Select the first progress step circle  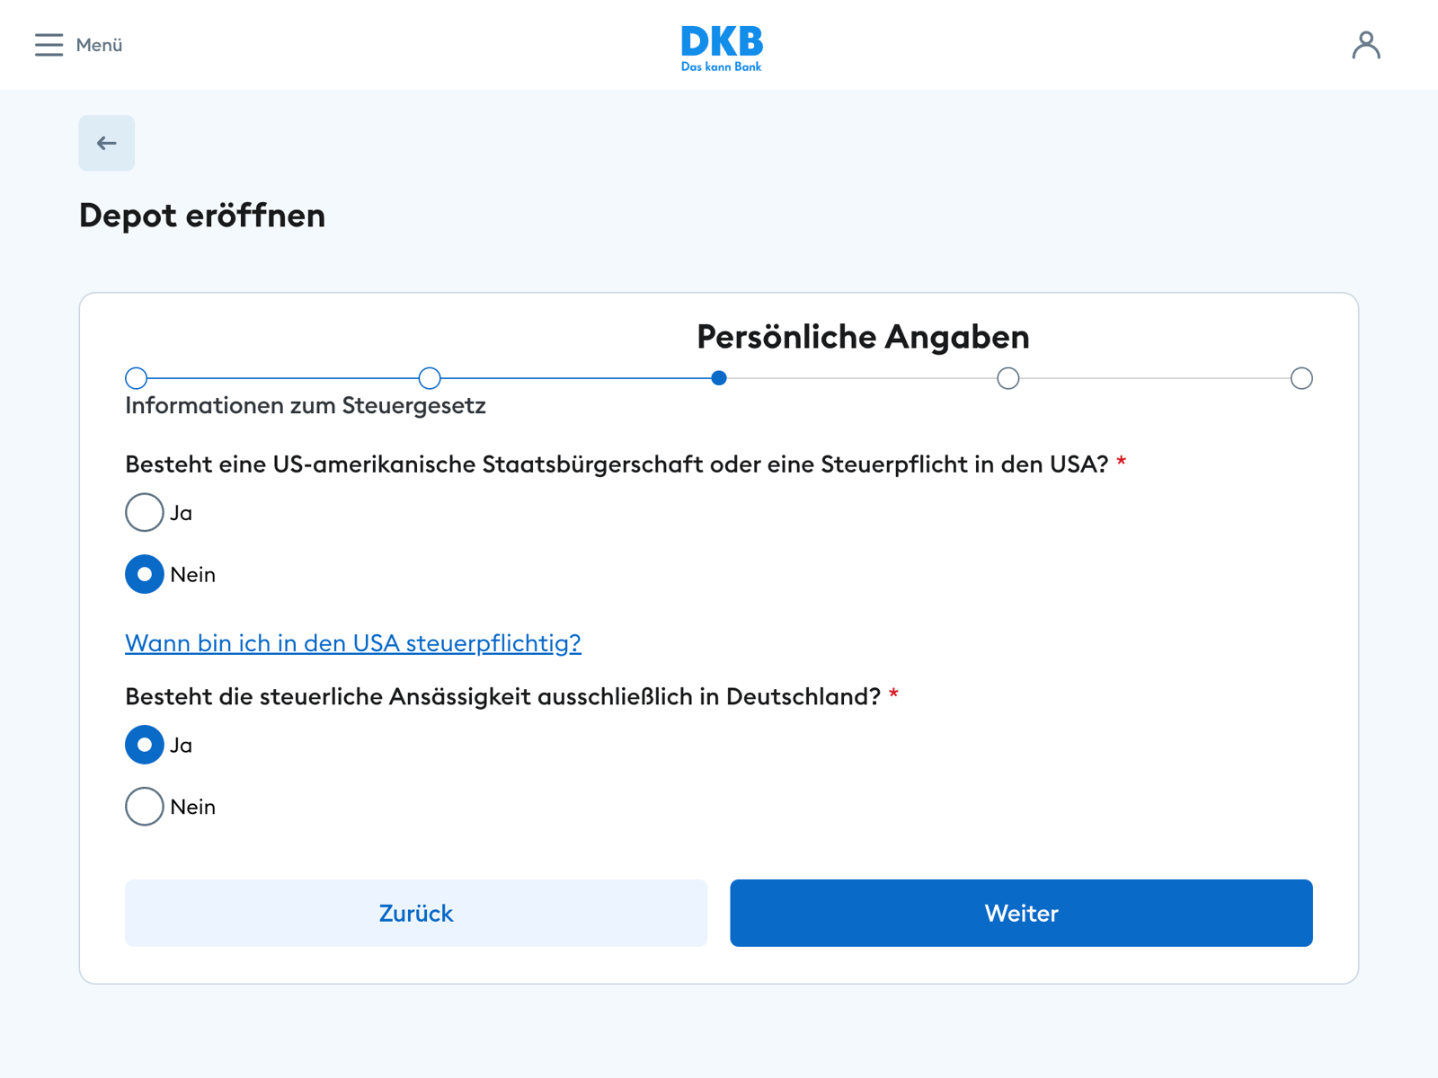coord(137,378)
